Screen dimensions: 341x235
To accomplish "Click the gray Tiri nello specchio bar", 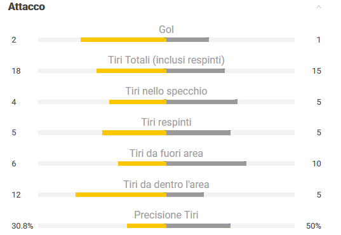I will pyautogui.click(x=202, y=102).
